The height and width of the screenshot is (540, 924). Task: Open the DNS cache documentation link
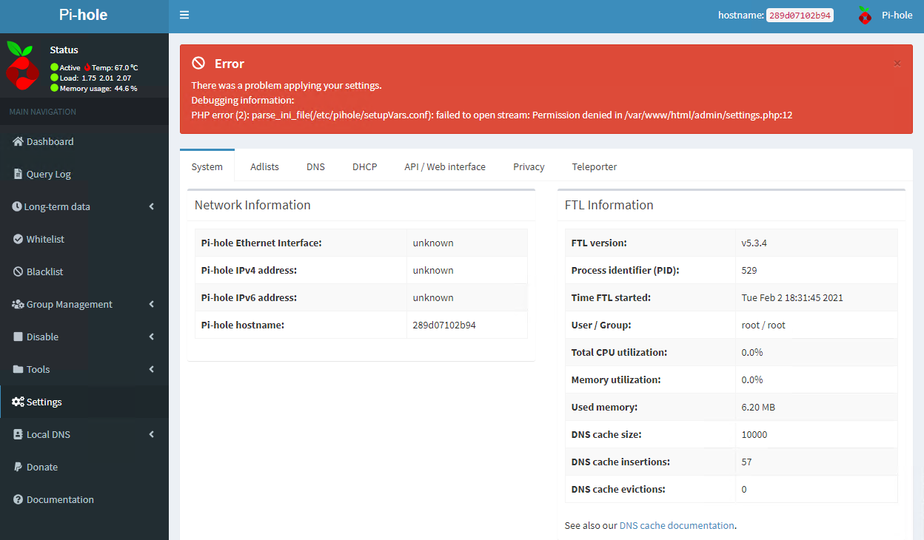676,525
